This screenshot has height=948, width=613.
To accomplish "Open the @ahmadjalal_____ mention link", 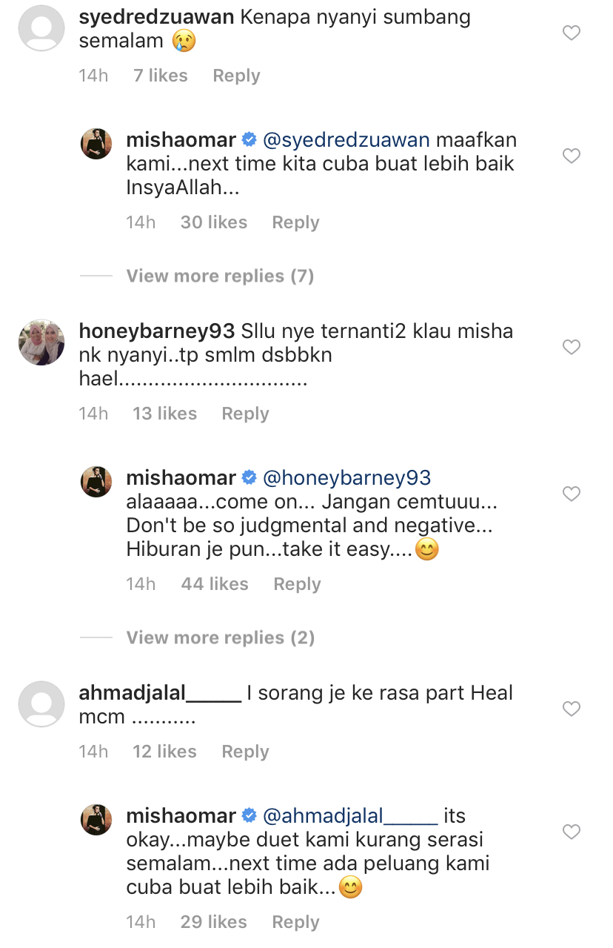I will [x=350, y=816].
